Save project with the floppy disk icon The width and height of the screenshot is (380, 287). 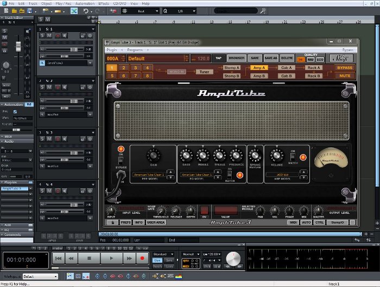point(29,11)
